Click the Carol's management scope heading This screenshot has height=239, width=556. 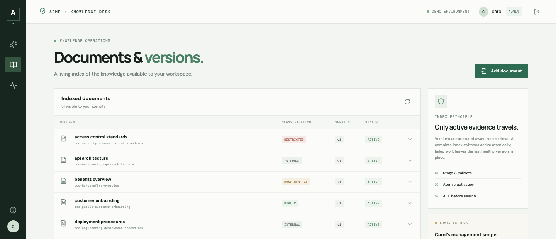465,235
